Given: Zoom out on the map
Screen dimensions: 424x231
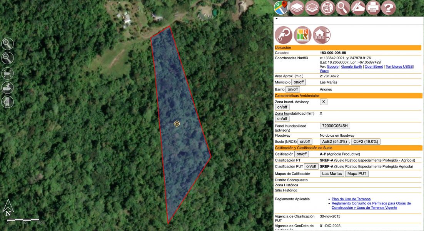Looking at the screenshot, I should (8, 58).
